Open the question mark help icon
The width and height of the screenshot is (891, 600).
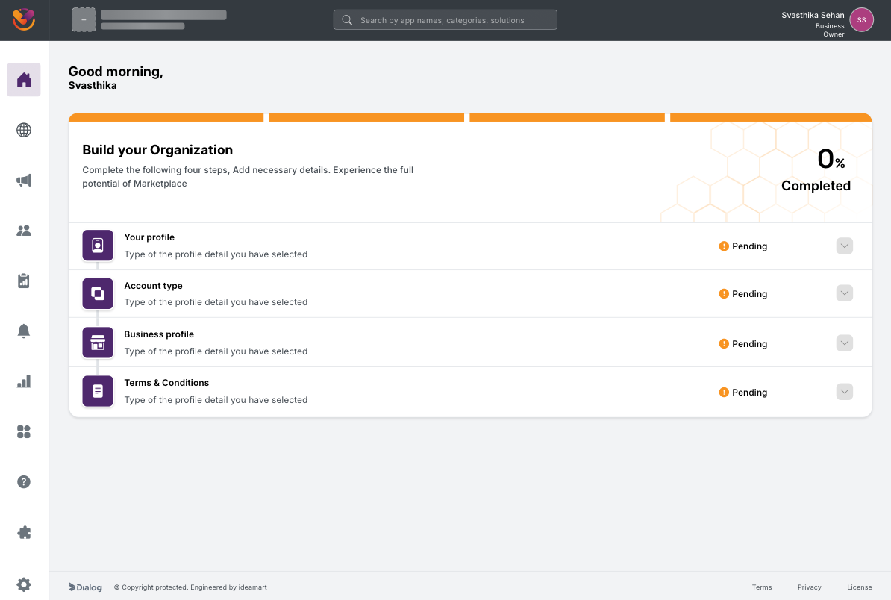pos(24,482)
